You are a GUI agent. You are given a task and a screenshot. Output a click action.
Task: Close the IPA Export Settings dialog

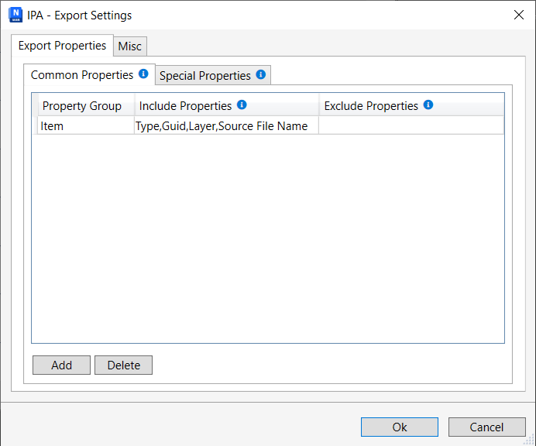click(518, 15)
